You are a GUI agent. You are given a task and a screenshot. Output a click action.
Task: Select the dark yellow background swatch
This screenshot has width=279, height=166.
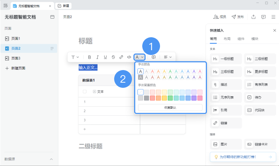(x=164, y=98)
